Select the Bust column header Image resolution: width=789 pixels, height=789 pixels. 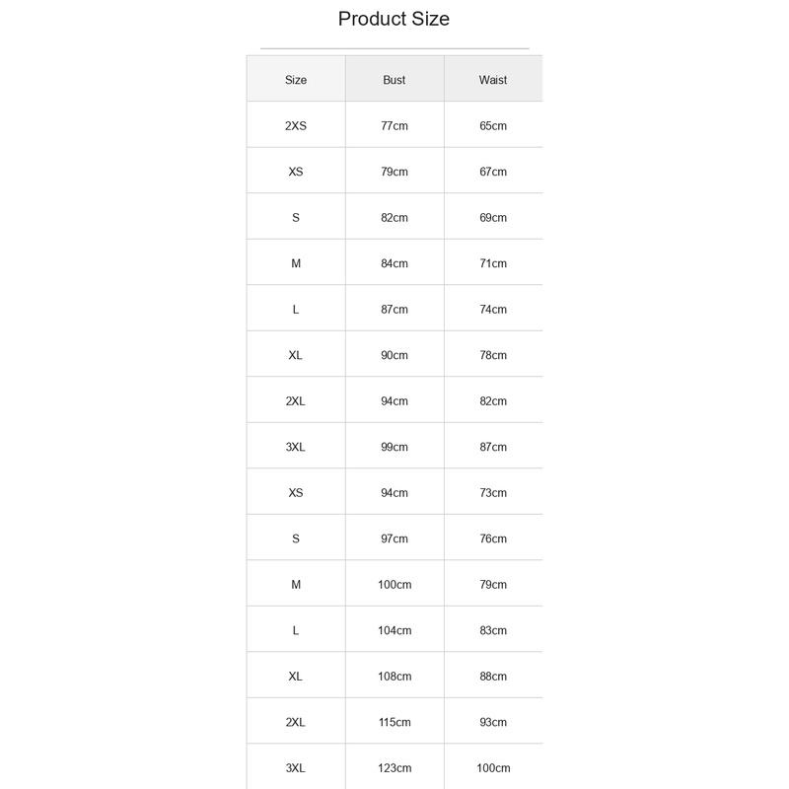[x=394, y=80]
